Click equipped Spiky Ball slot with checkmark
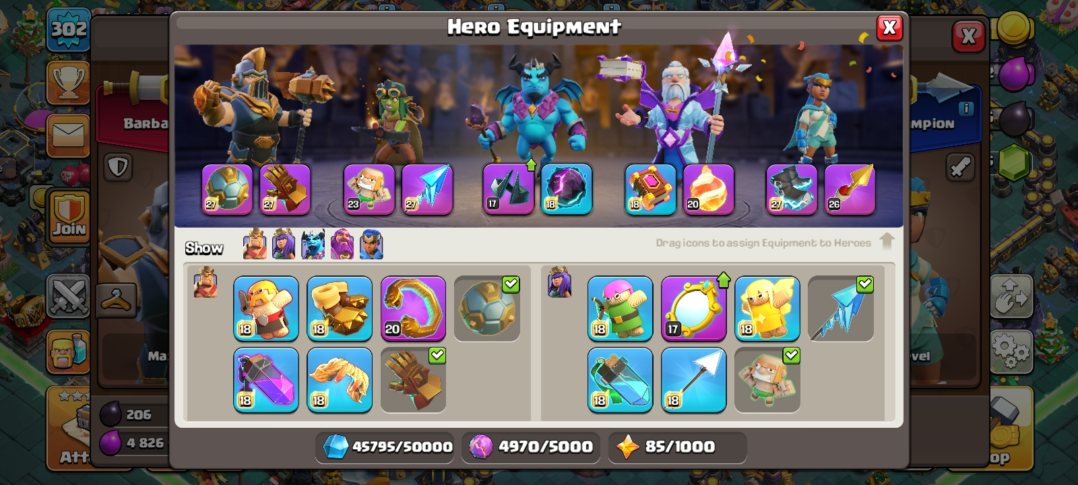 click(486, 309)
